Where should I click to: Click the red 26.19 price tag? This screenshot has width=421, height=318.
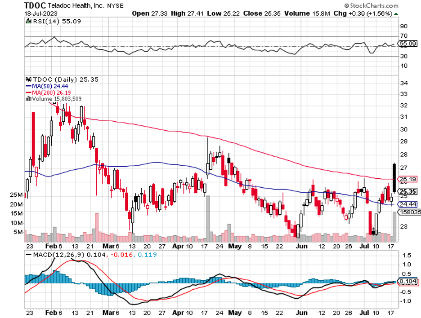coord(408,179)
